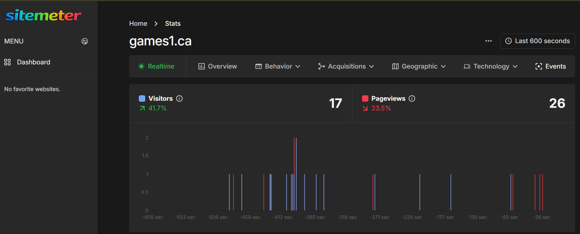Open the three-dot more options menu
Viewport: 580px width, 234px height.
pyautogui.click(x=489, y=41)
